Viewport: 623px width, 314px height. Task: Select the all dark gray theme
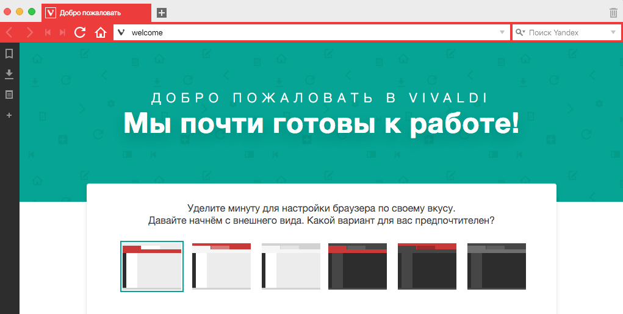pyautogui.click(x=496, y=266)
